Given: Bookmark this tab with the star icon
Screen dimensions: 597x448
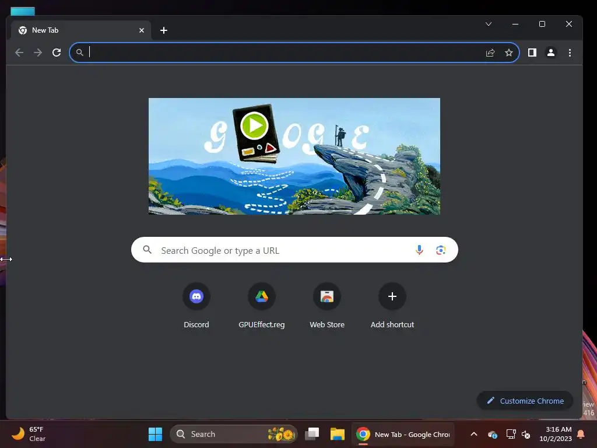Looking at the screenshot, I should (x=508, y=52).
